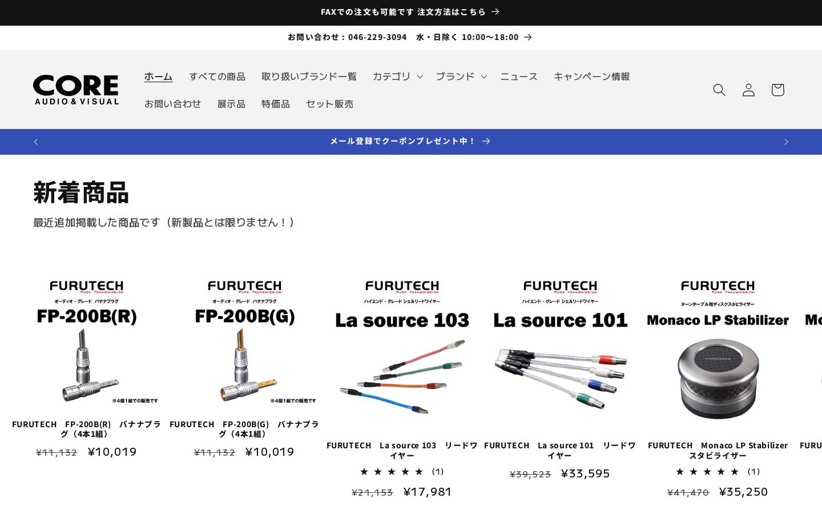Image resolution: width=822 pixels, height=514 pixels.
Task: Open お問い合わせ menu item
Action: 172,103
